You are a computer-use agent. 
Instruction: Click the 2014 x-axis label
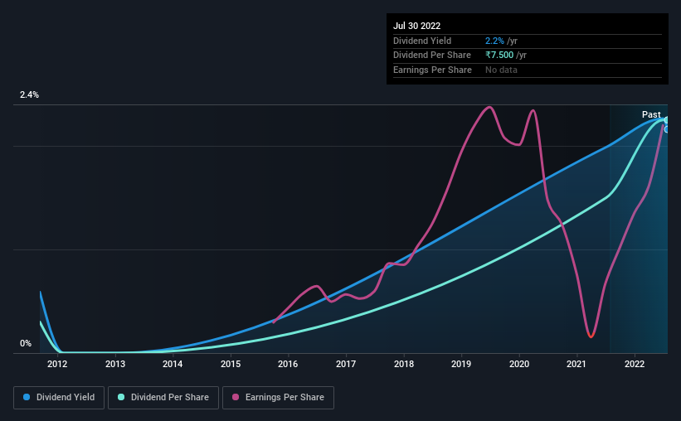tap(173, 364)
